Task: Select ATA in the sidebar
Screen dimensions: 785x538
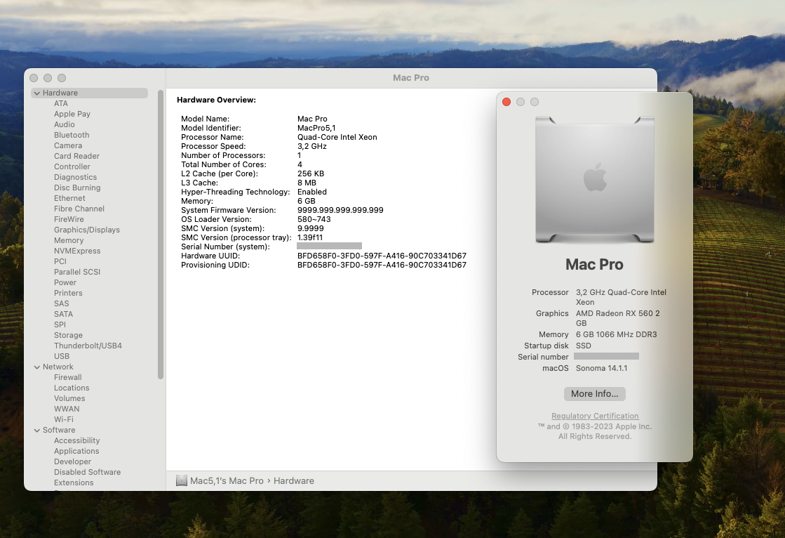Action: coord(60,103)
